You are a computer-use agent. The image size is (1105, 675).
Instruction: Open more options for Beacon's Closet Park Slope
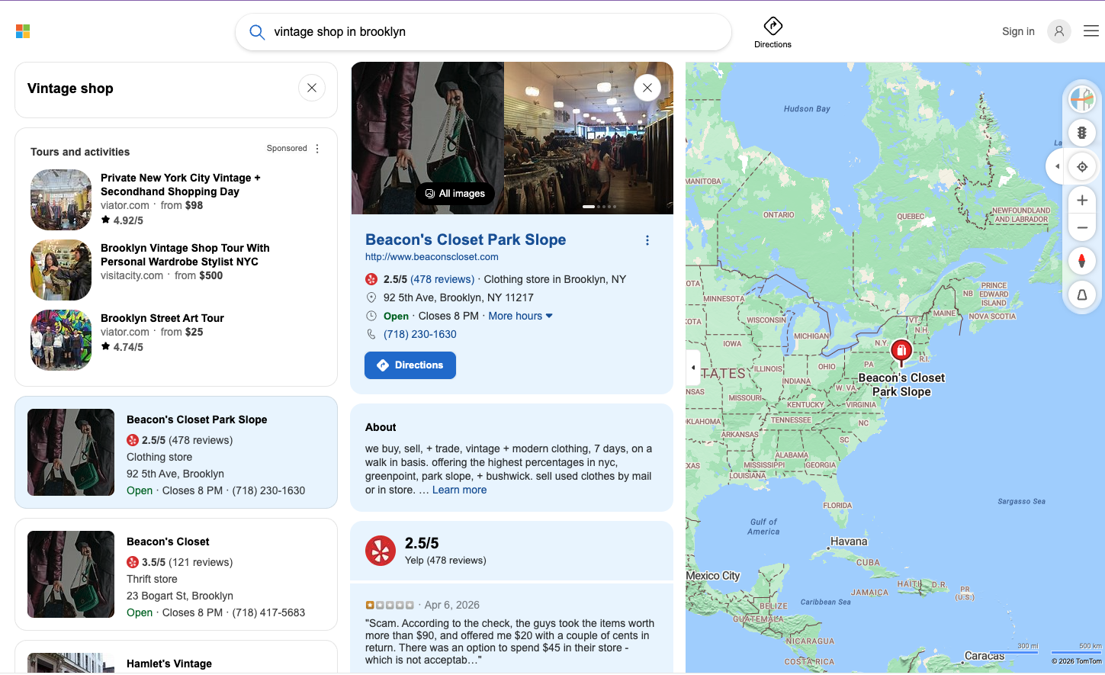[x=647, y=240]
